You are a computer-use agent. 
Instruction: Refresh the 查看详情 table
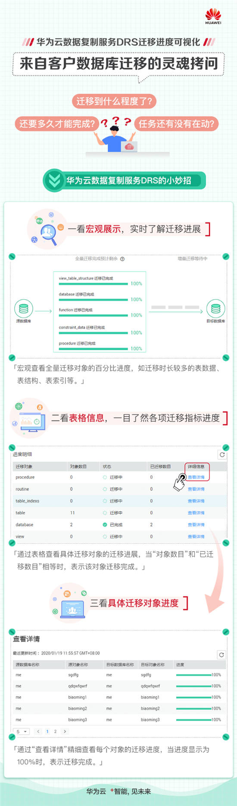(221, 655)
